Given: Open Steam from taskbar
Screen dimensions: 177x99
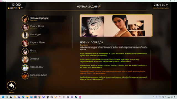Looking at the screenshot, I should pos(76,97).
